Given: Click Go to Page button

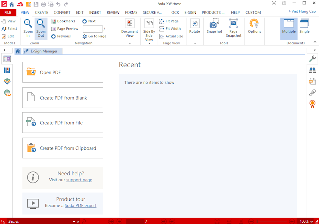Looking at the screenshot, I should point(94,36).
